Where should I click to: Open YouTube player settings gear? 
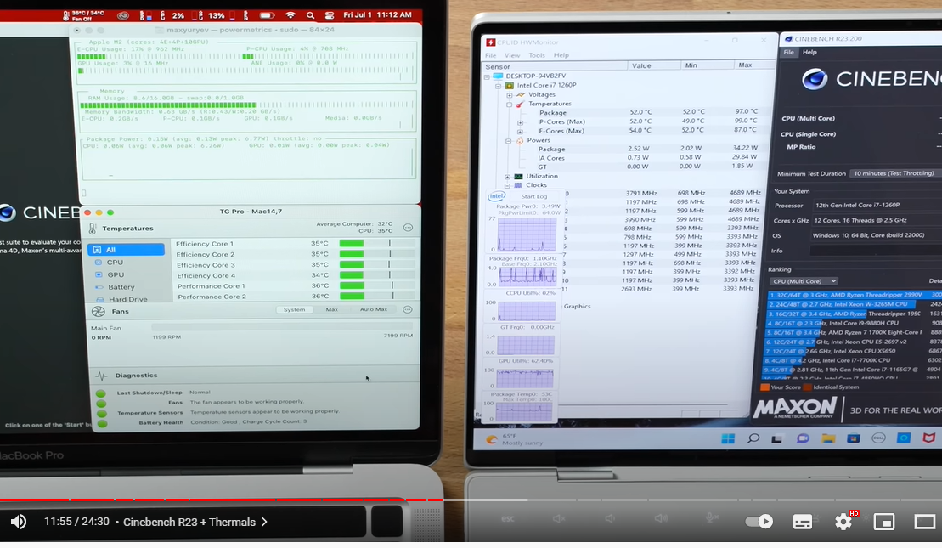[x=843, y=522]
